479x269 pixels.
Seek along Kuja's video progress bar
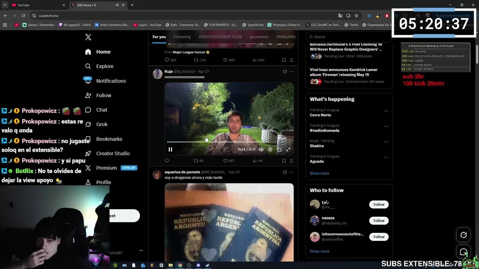[229, 142]
